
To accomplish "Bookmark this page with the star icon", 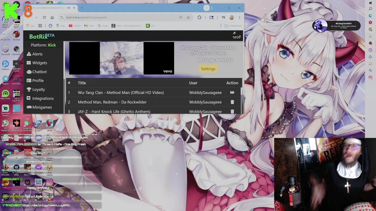I will point(188,17).
